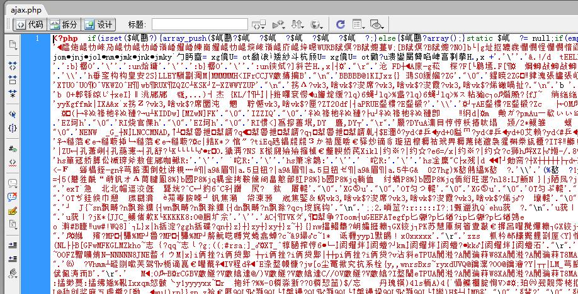Open the Recent Snippets icon

(13, 224)
